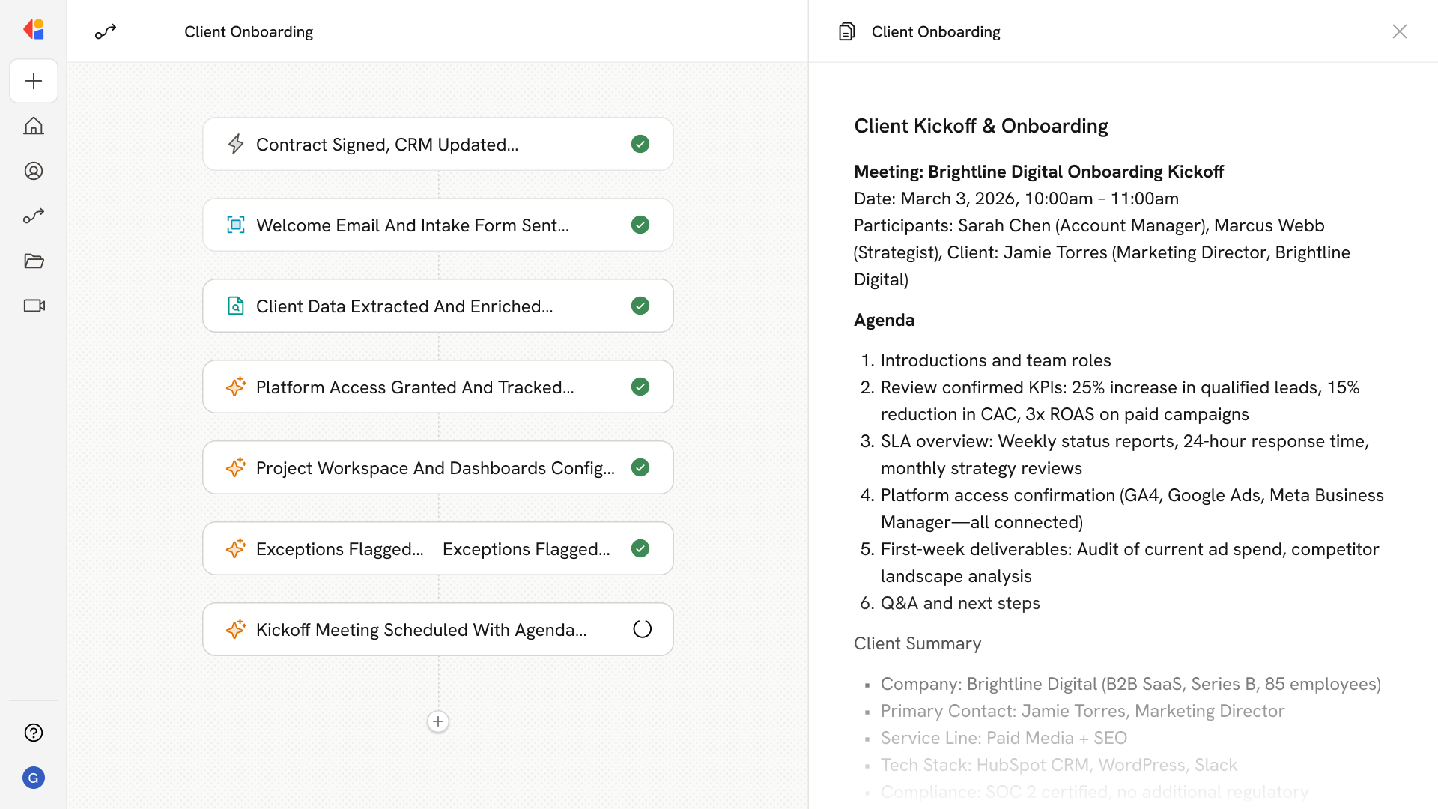Viewport: 1438px width, 809px height.
Task: Click the green checkmark on Contract Signed step
Action: [640, 144]
